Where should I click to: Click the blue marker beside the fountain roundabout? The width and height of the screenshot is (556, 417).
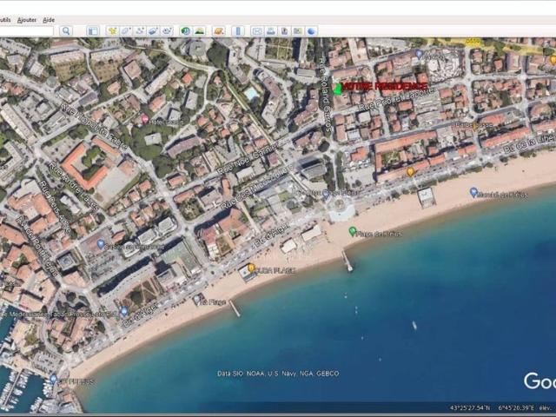click(326, 193)
